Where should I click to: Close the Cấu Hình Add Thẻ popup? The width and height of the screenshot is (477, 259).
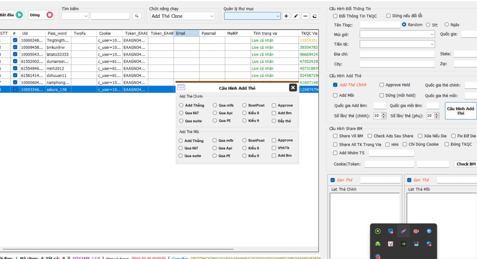293,87
